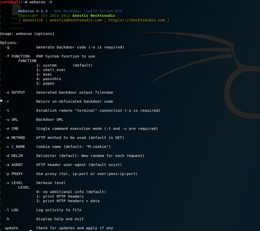Click the '-o OUTPUT' option
This screenshot has width=260, height=231.
tap(15, 93)
